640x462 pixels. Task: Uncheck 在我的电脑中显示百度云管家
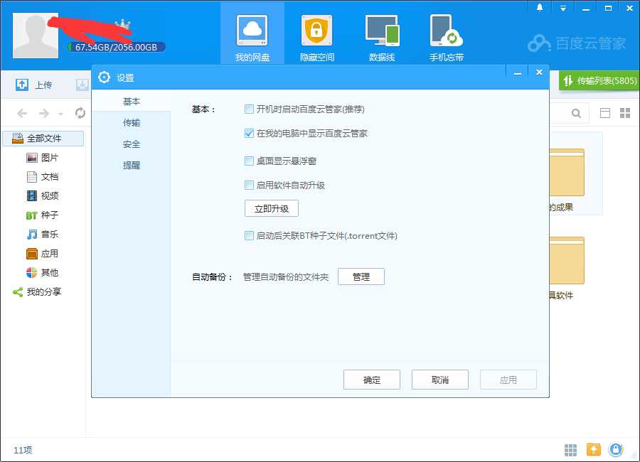[249, 133]
